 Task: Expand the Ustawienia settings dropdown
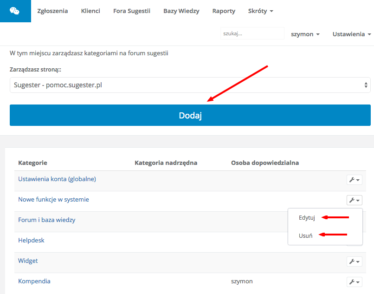[351, 34]
